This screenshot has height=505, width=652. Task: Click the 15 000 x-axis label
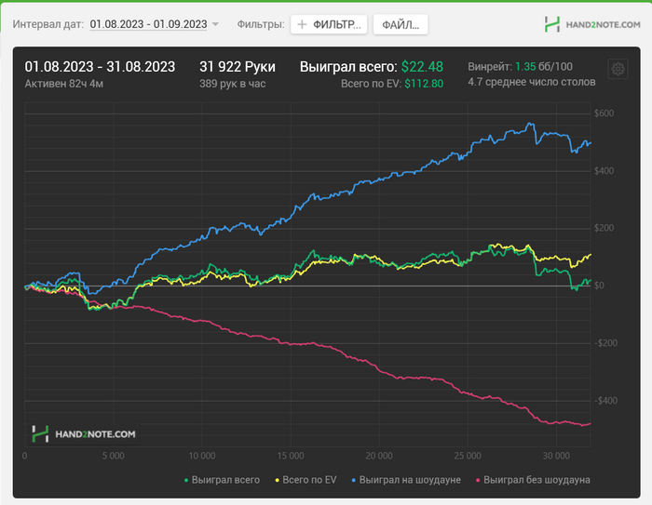291,456
